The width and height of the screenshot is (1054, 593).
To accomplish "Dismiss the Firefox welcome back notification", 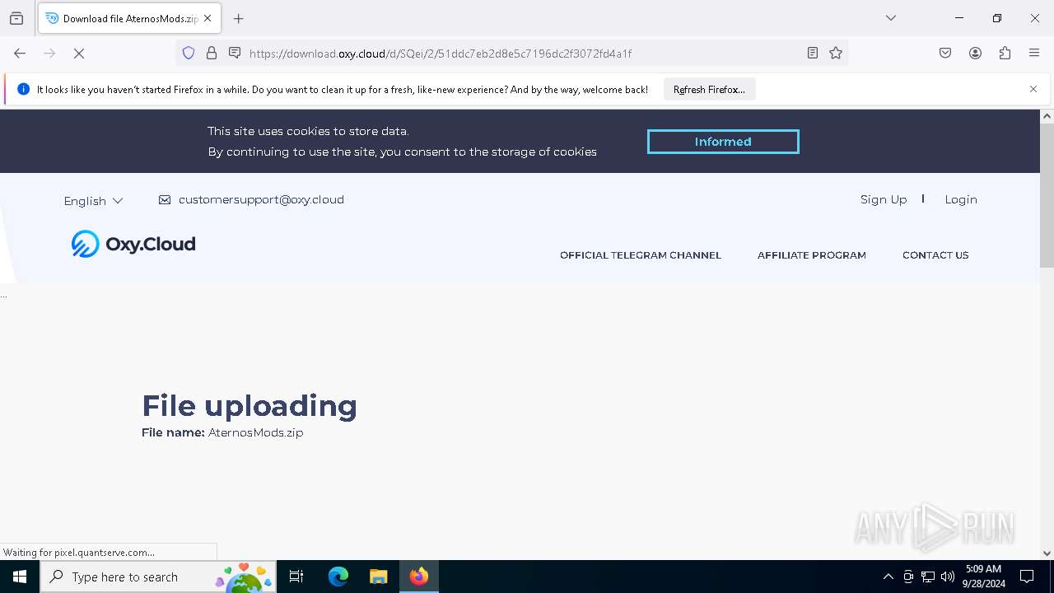I will (1033, 89).
